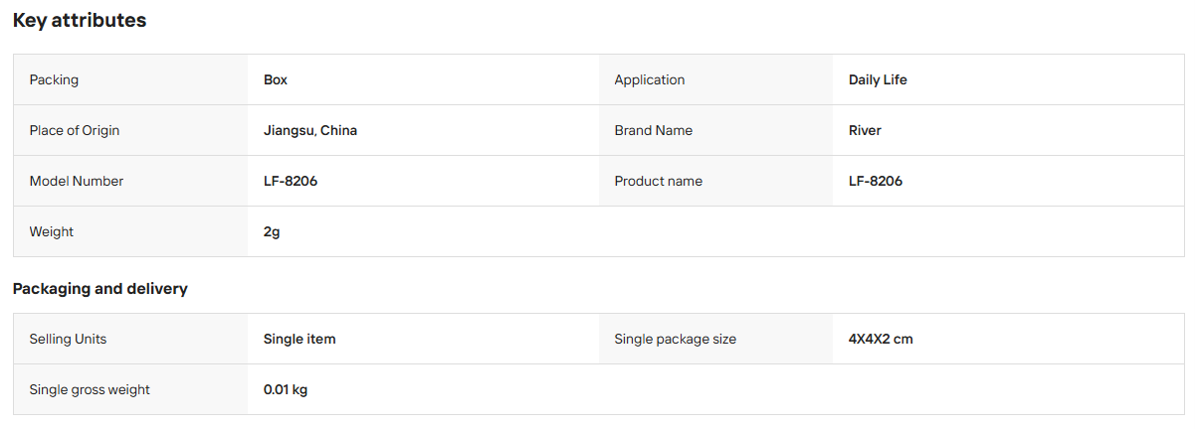Select the Application label cell
Viewport: 1195px width, 429px height.
tap(715, 79)
